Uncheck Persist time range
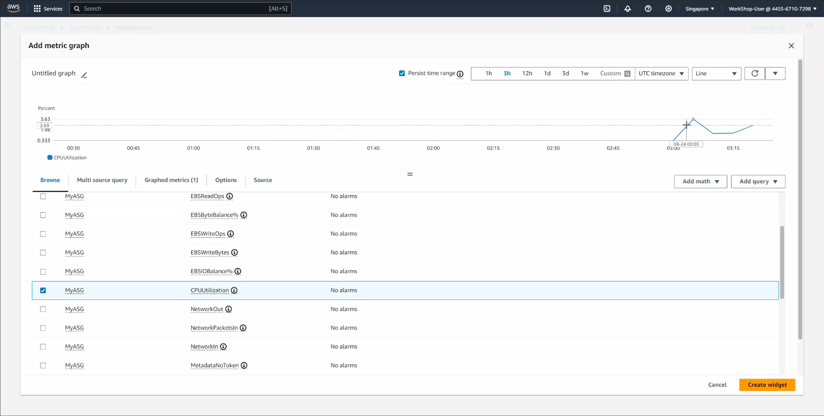The image size is (824, 416). click(402, 73)
